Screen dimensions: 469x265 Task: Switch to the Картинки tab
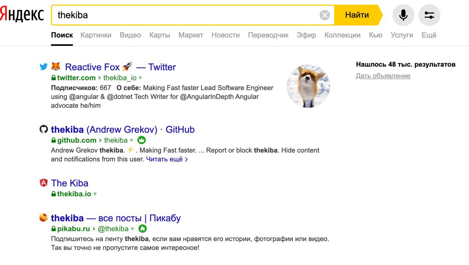pos(96,35)
